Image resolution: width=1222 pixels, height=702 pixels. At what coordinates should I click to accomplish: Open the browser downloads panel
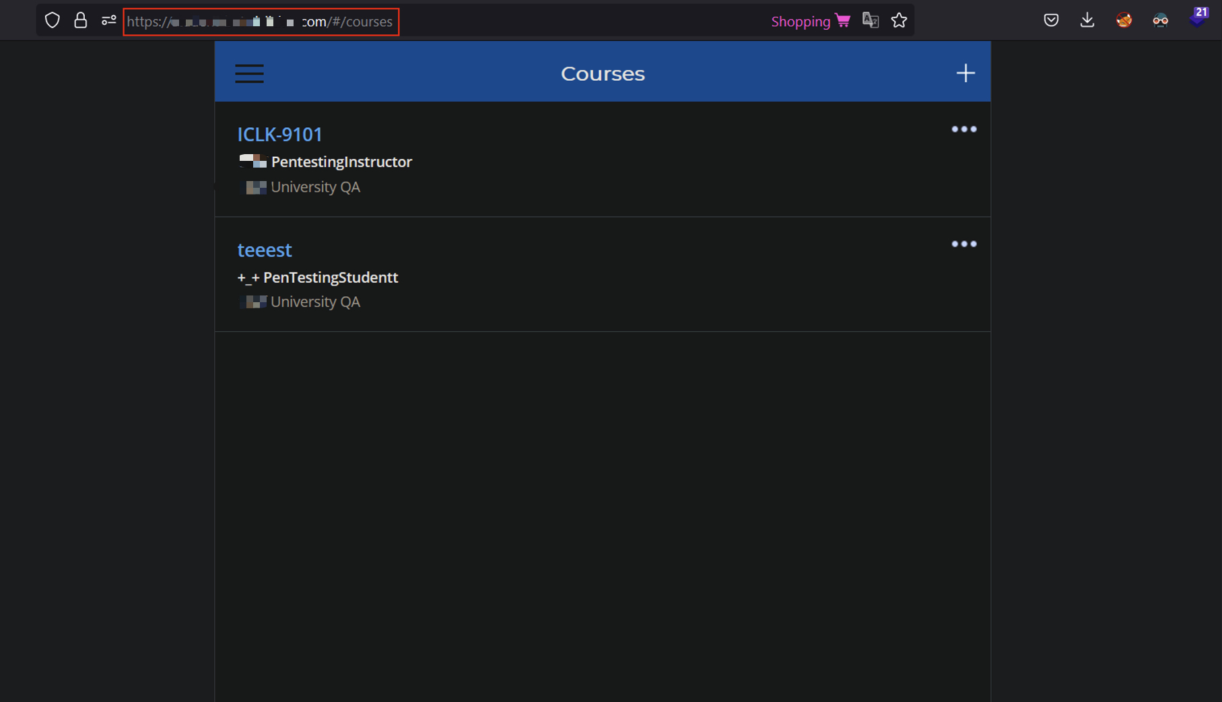pos(1087,20)
